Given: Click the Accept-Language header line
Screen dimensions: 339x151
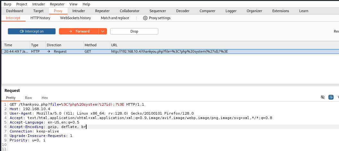Looking at the screenshot, I should pos(45,122).
